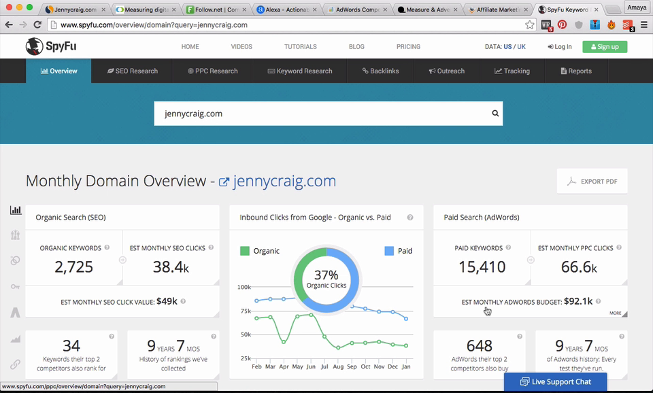Switch to the Alexa browser tab
The height and width of the screenshot is (393, 653).
[286, 9]
